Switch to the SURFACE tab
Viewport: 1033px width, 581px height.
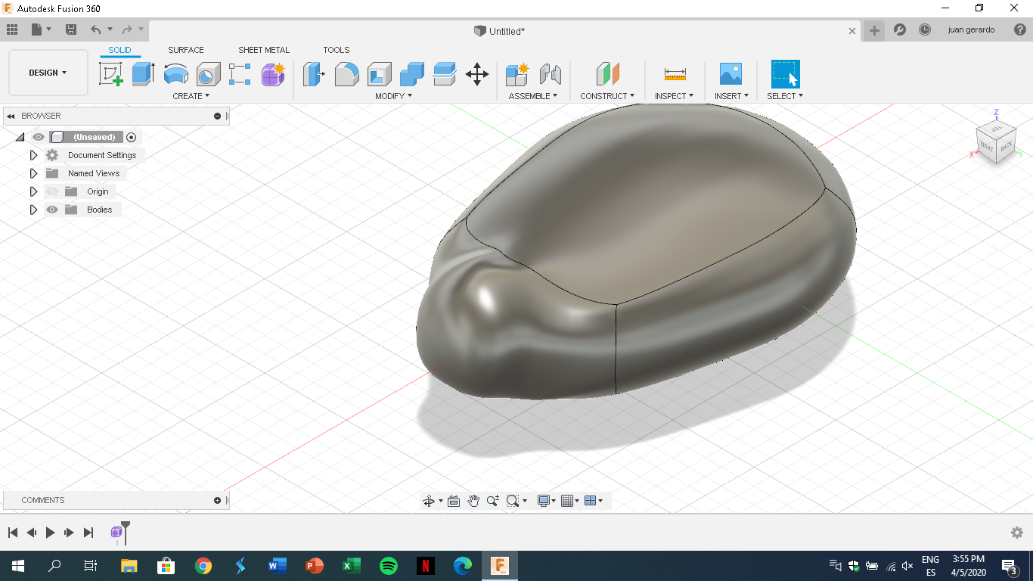click(185, 50)
